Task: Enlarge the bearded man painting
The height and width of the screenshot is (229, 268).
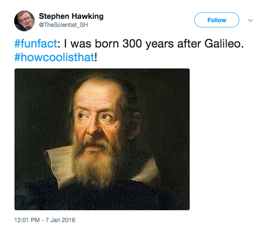Action: pyautogui.click(x=102, y=139)
